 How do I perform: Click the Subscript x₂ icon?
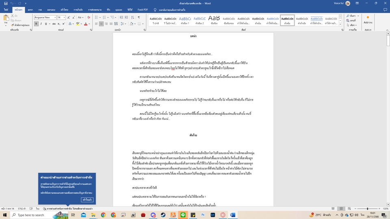click(x=58, y=24)
